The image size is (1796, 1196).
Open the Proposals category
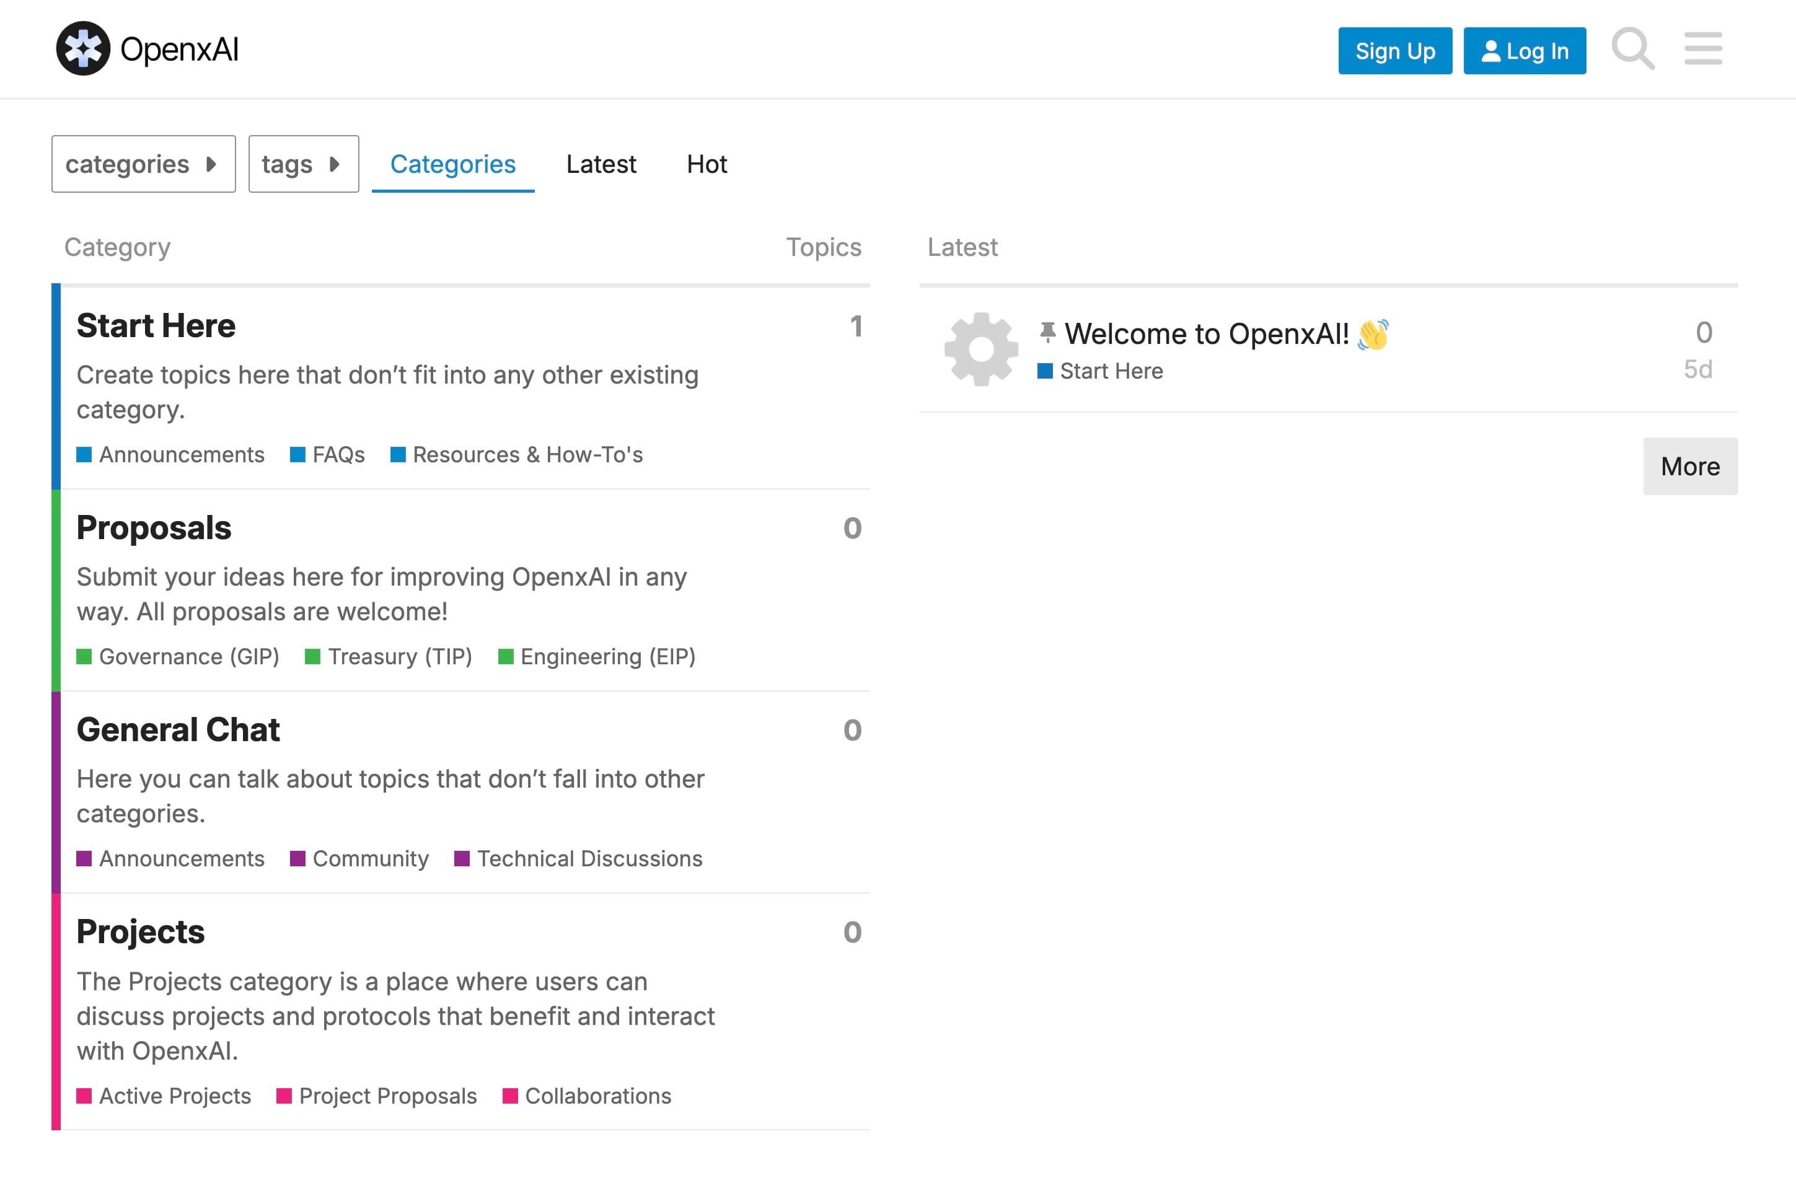(154, 528)
